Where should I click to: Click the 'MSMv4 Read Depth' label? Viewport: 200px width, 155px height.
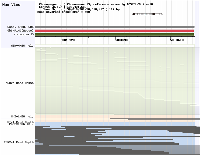[20, 83]
